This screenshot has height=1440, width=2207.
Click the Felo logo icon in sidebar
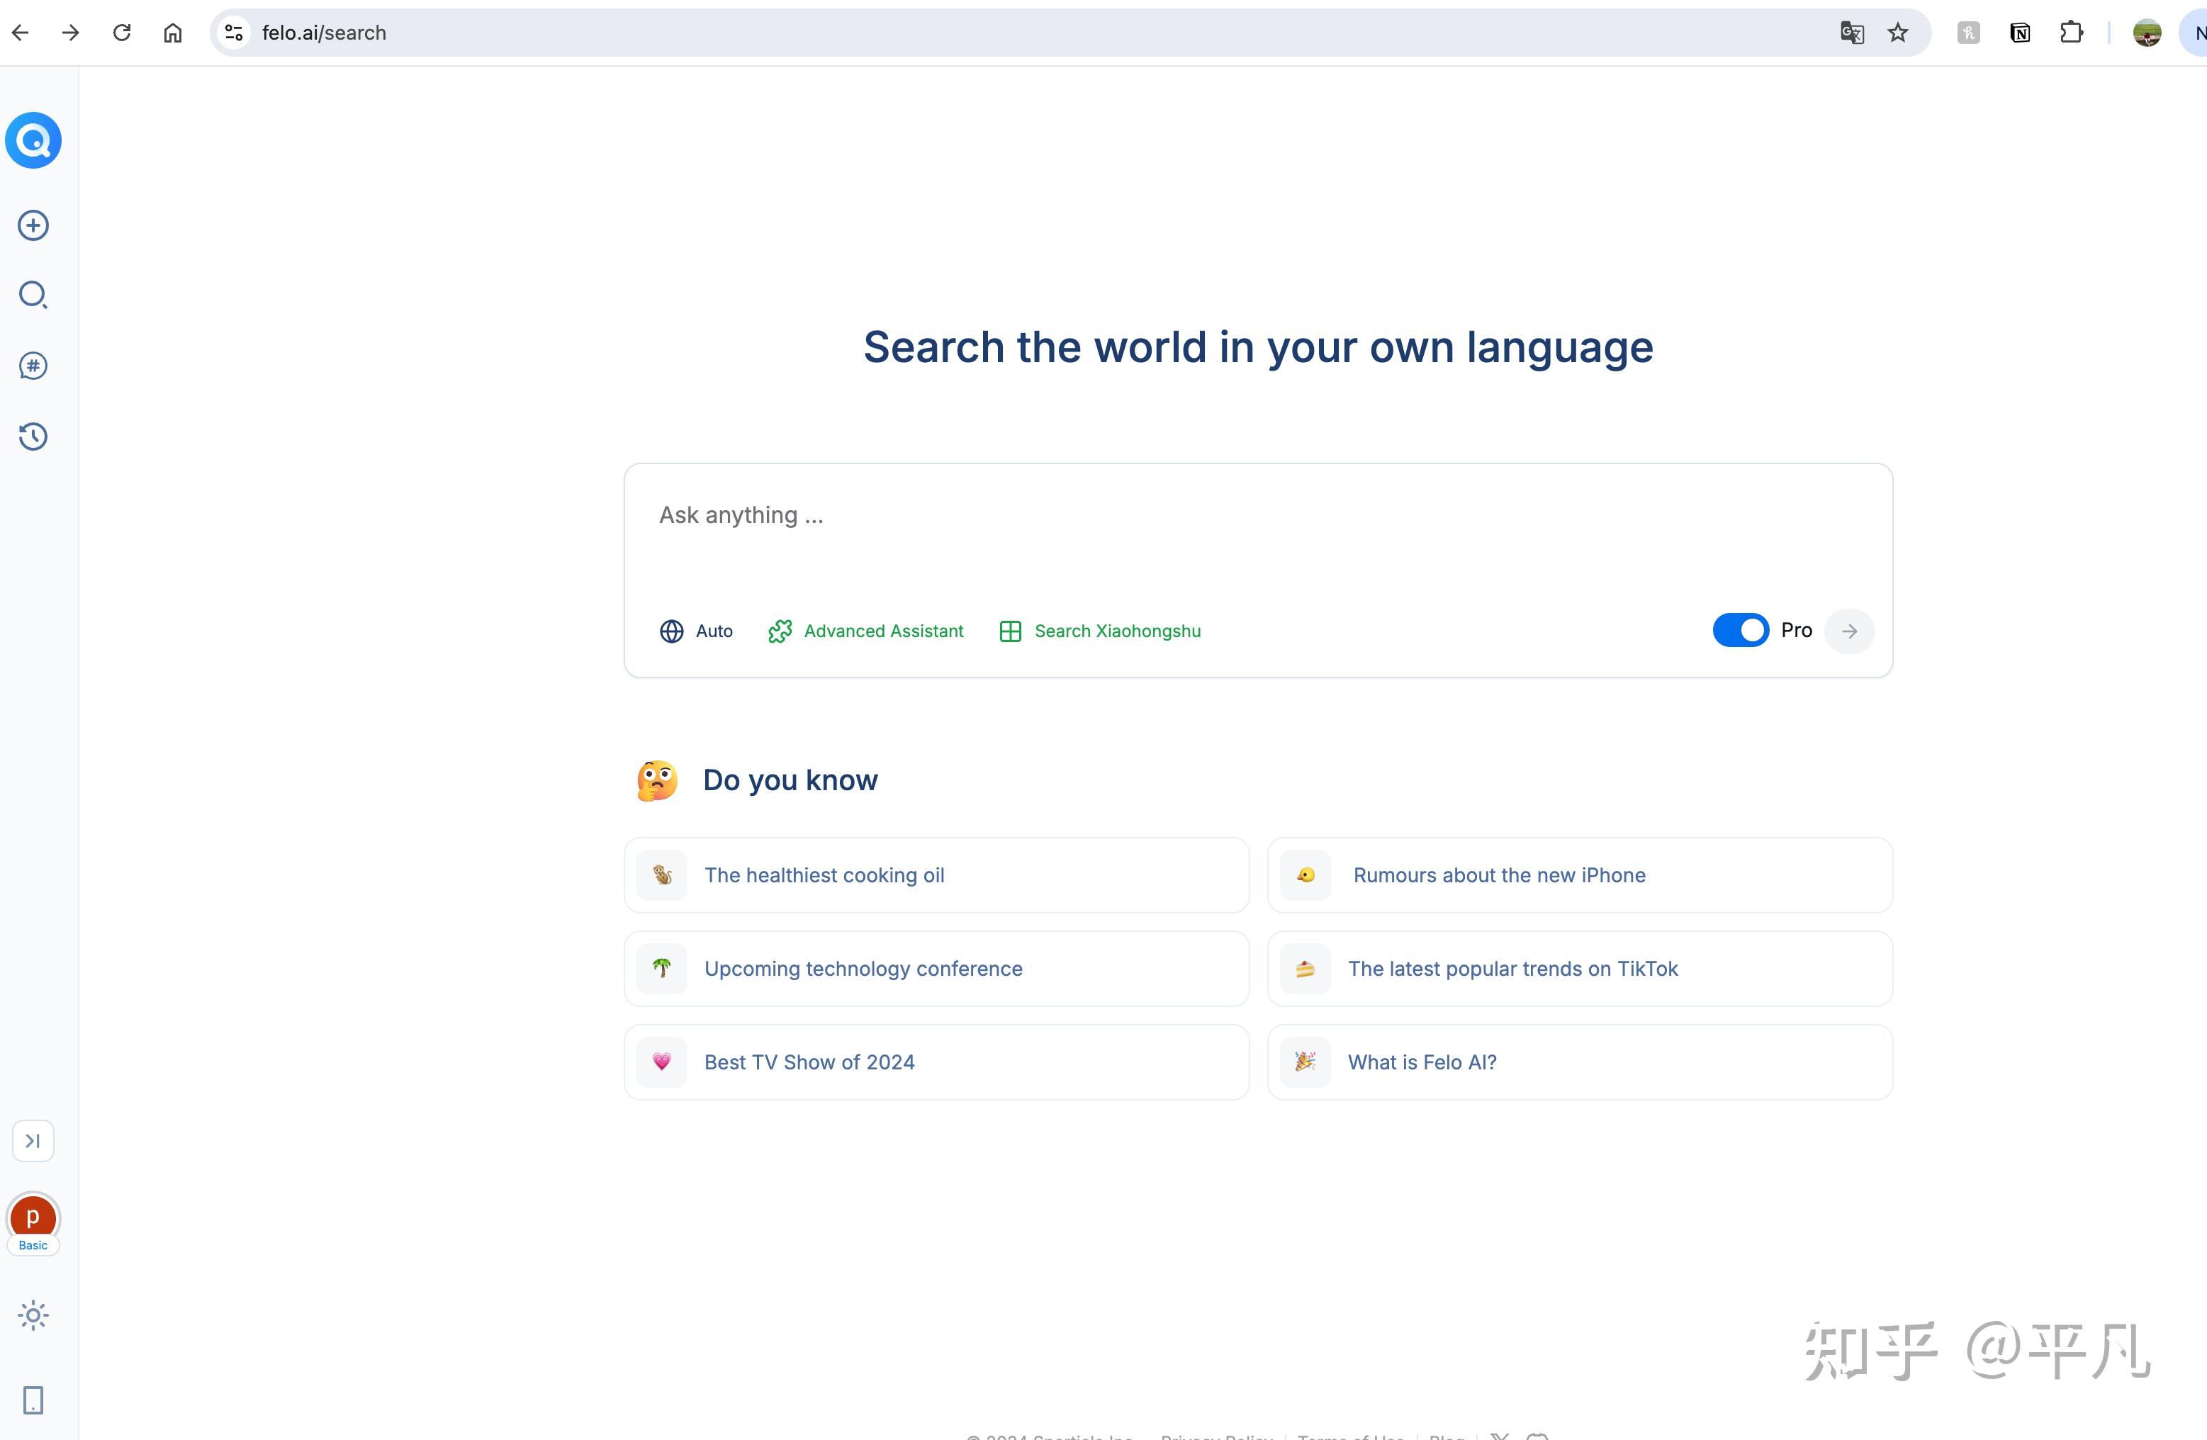[x=33, y=141]
